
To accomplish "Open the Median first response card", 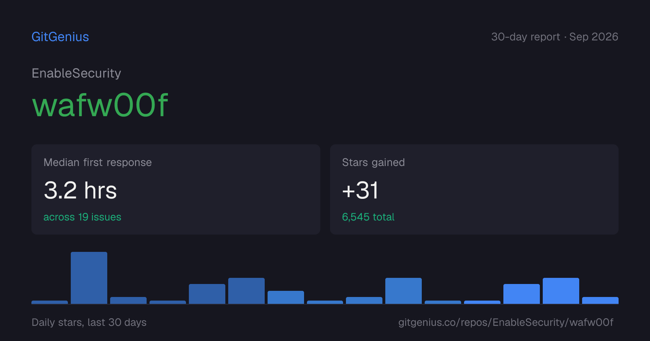I will click(176, 189).
